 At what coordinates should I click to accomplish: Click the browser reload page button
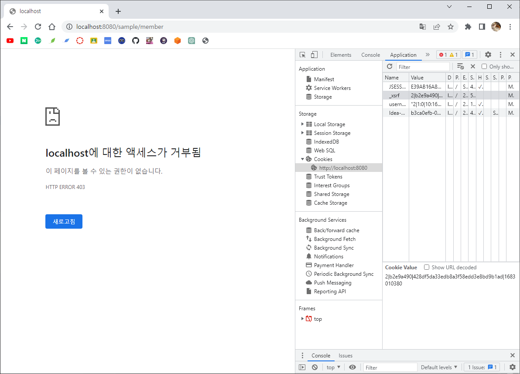pos(38,27)
